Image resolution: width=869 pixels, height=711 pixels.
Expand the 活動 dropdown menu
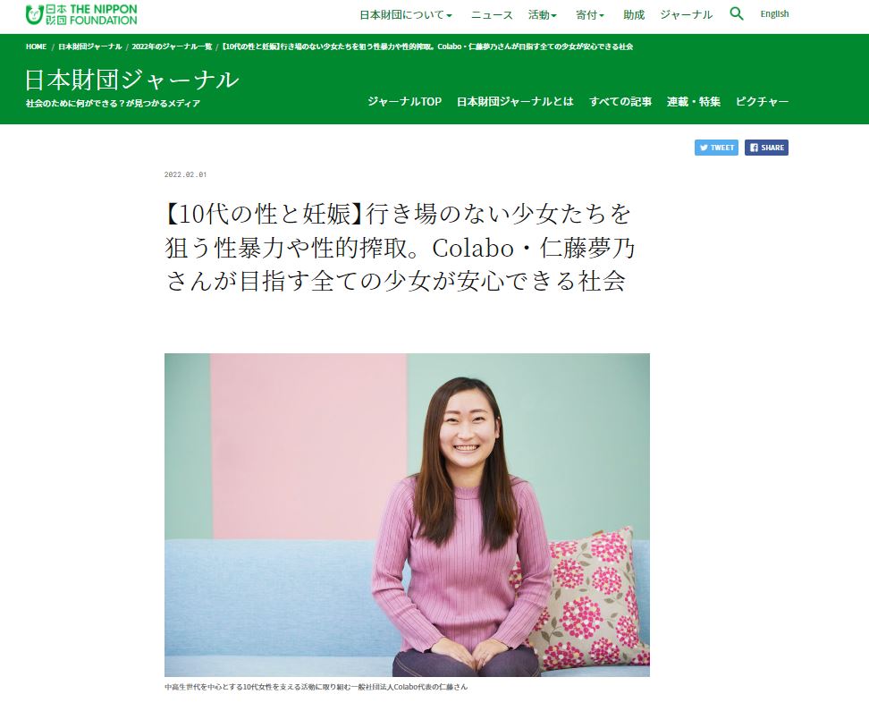pos(542,15)
